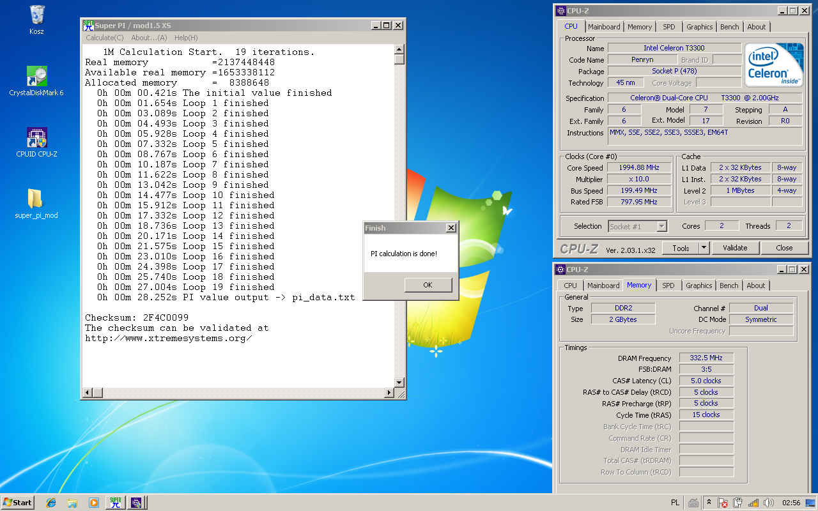Click Super PI title bar icon

89,25
